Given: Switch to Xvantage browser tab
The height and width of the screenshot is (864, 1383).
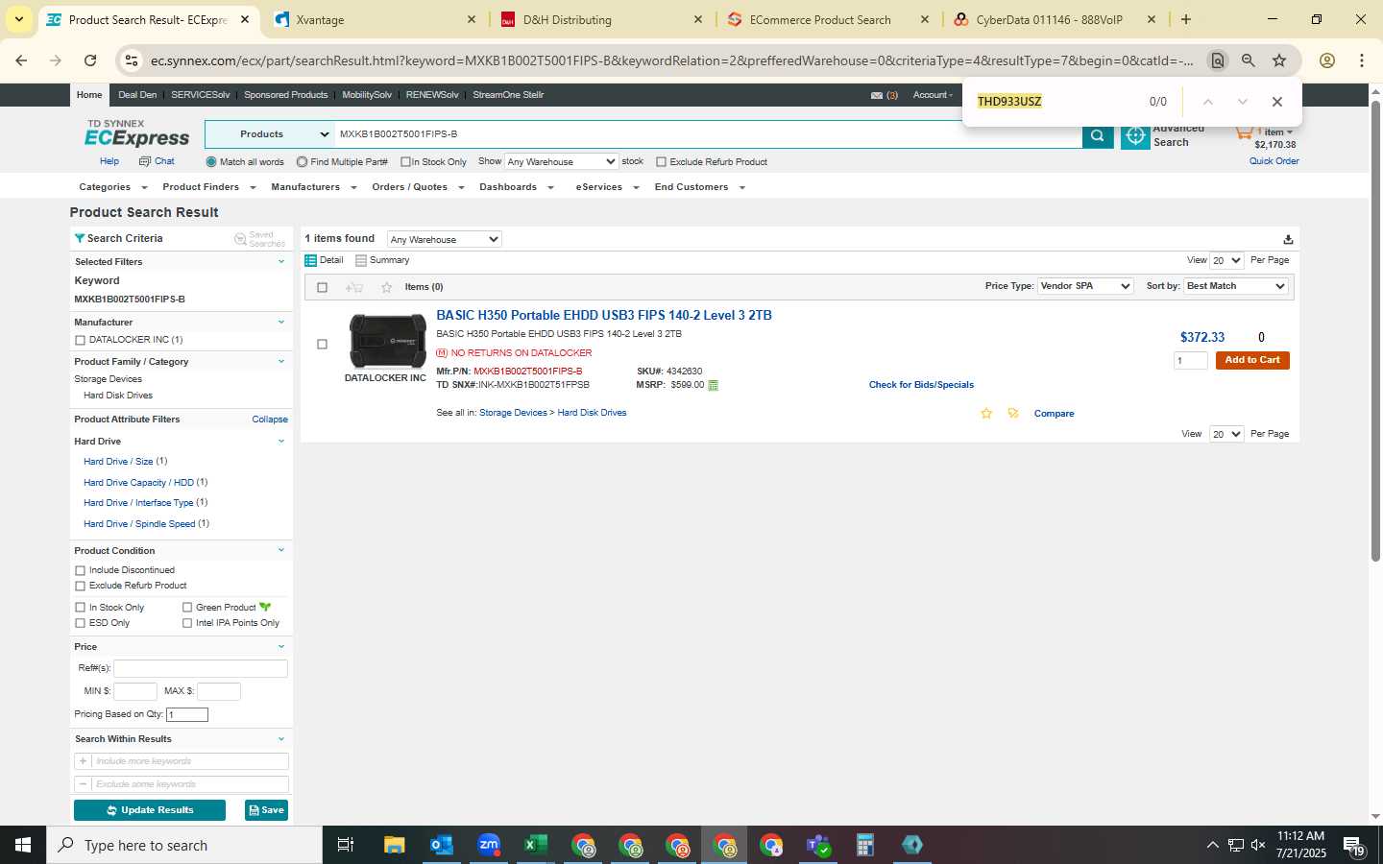Looking at the screenshot, I should point(373,19).
